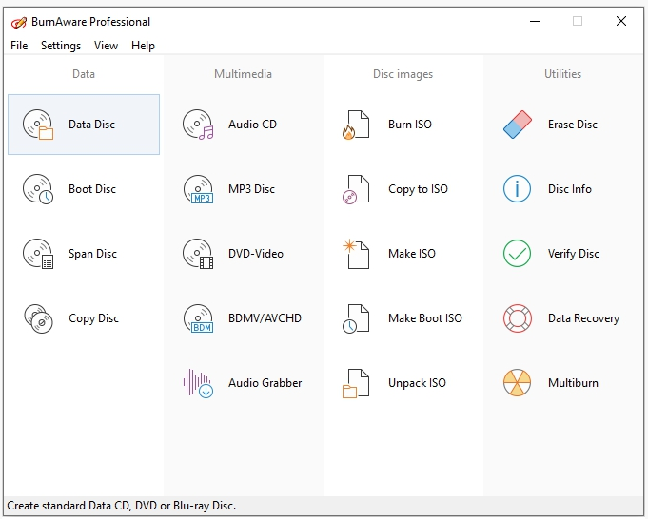Viewport: 648px width, 519px height.
Task: Click the 'DVD-Video' label
Action: pyautogui.click(x=256, y=254)
